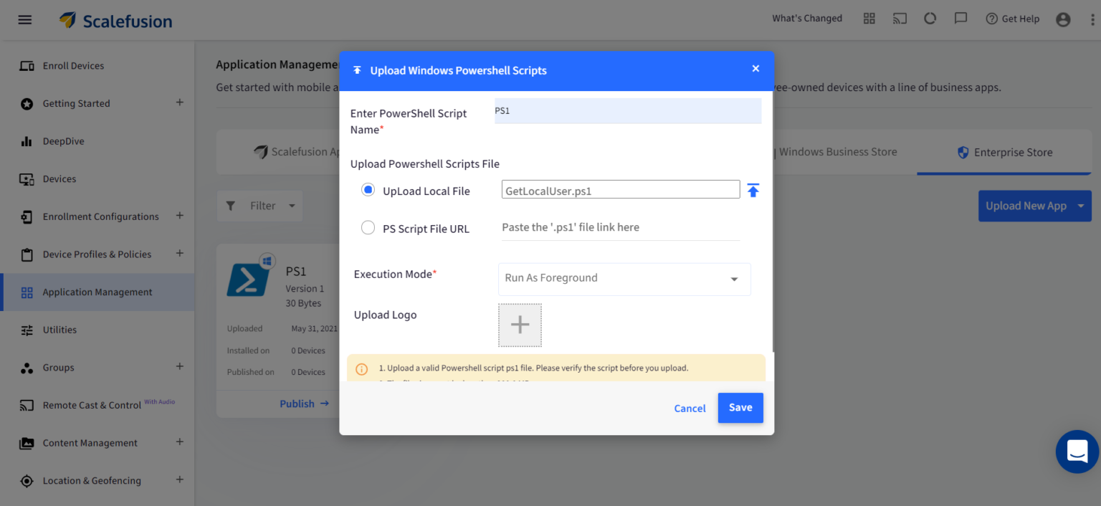This screenshot has width=1101, height=506.
Task: Click the PowerShell app thumbnail icon
Action: (x=249, y=280)
